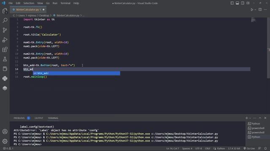Toggle secondary side bar layout icon
Viewport: 270px width, 151px height.
click(243, 3)
